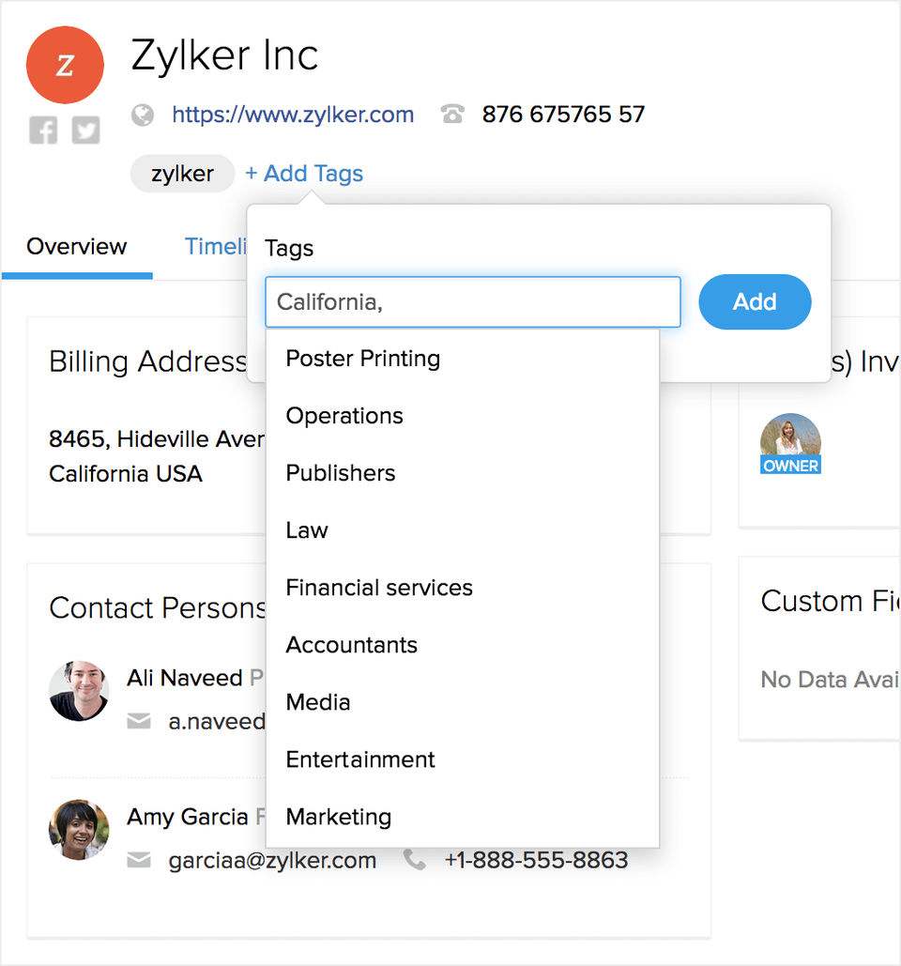Image resolution: width=901 pixels, height=966 pixels.
Task: Click the orange Z company avatar
Action: coord(65,65)
